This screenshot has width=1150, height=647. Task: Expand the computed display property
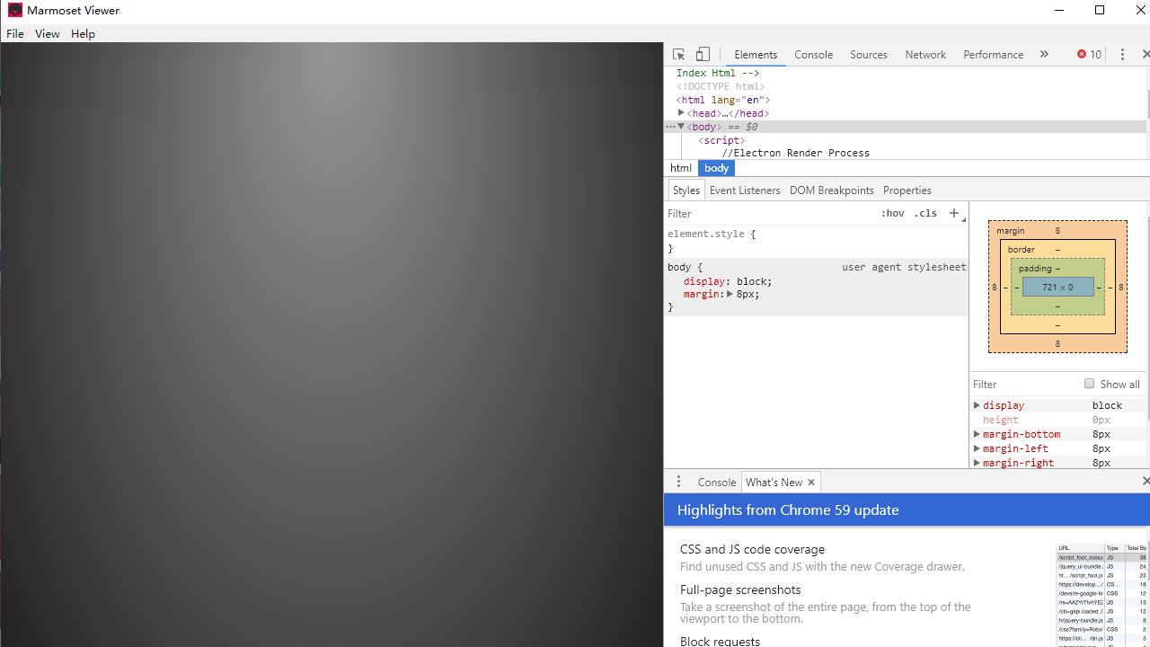(977, 405)
